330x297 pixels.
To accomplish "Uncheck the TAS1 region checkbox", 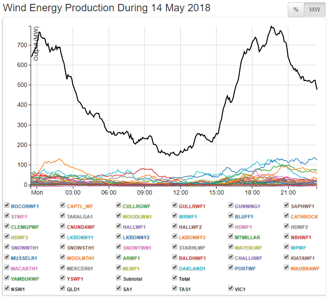I will (x=175, y=289).
